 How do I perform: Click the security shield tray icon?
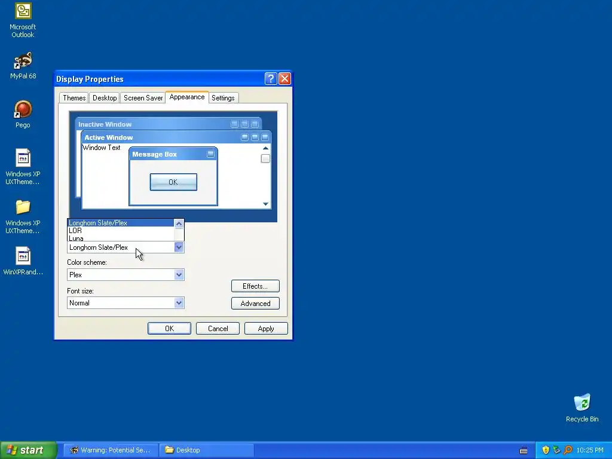(546, 450)
